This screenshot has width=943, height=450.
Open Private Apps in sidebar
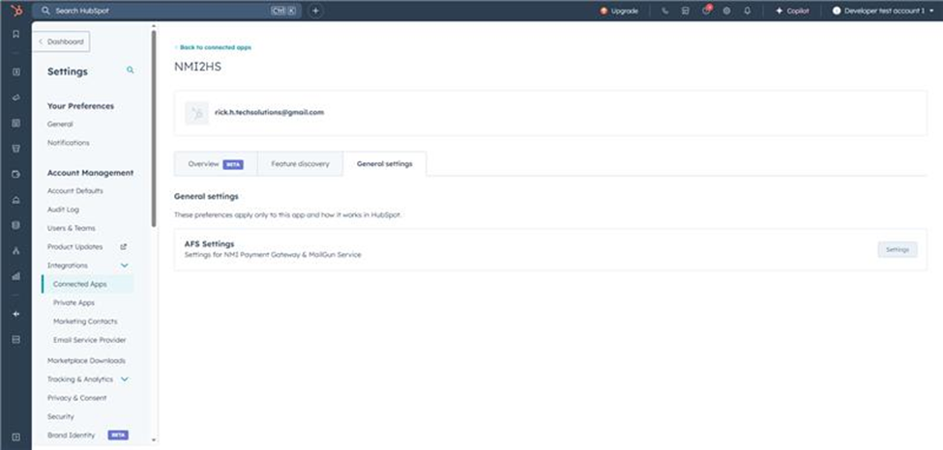pyautogui.click(x=74, y=303)
